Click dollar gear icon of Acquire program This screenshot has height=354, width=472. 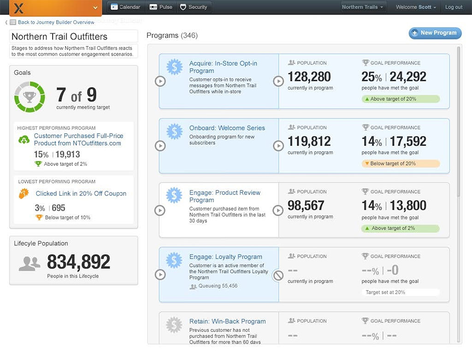point(175,67)
